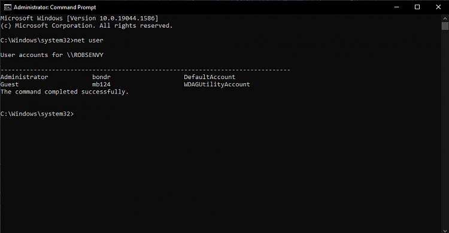Click the Administrator: Command Prompt title text
The height and width of the screenshot is (233, 449).
click(x=54, y=7)
